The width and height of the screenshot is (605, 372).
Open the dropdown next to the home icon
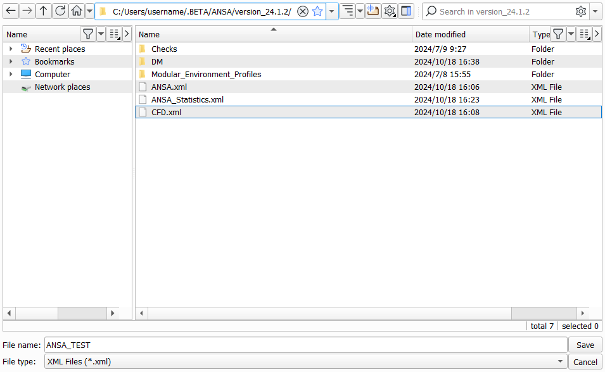89,11
